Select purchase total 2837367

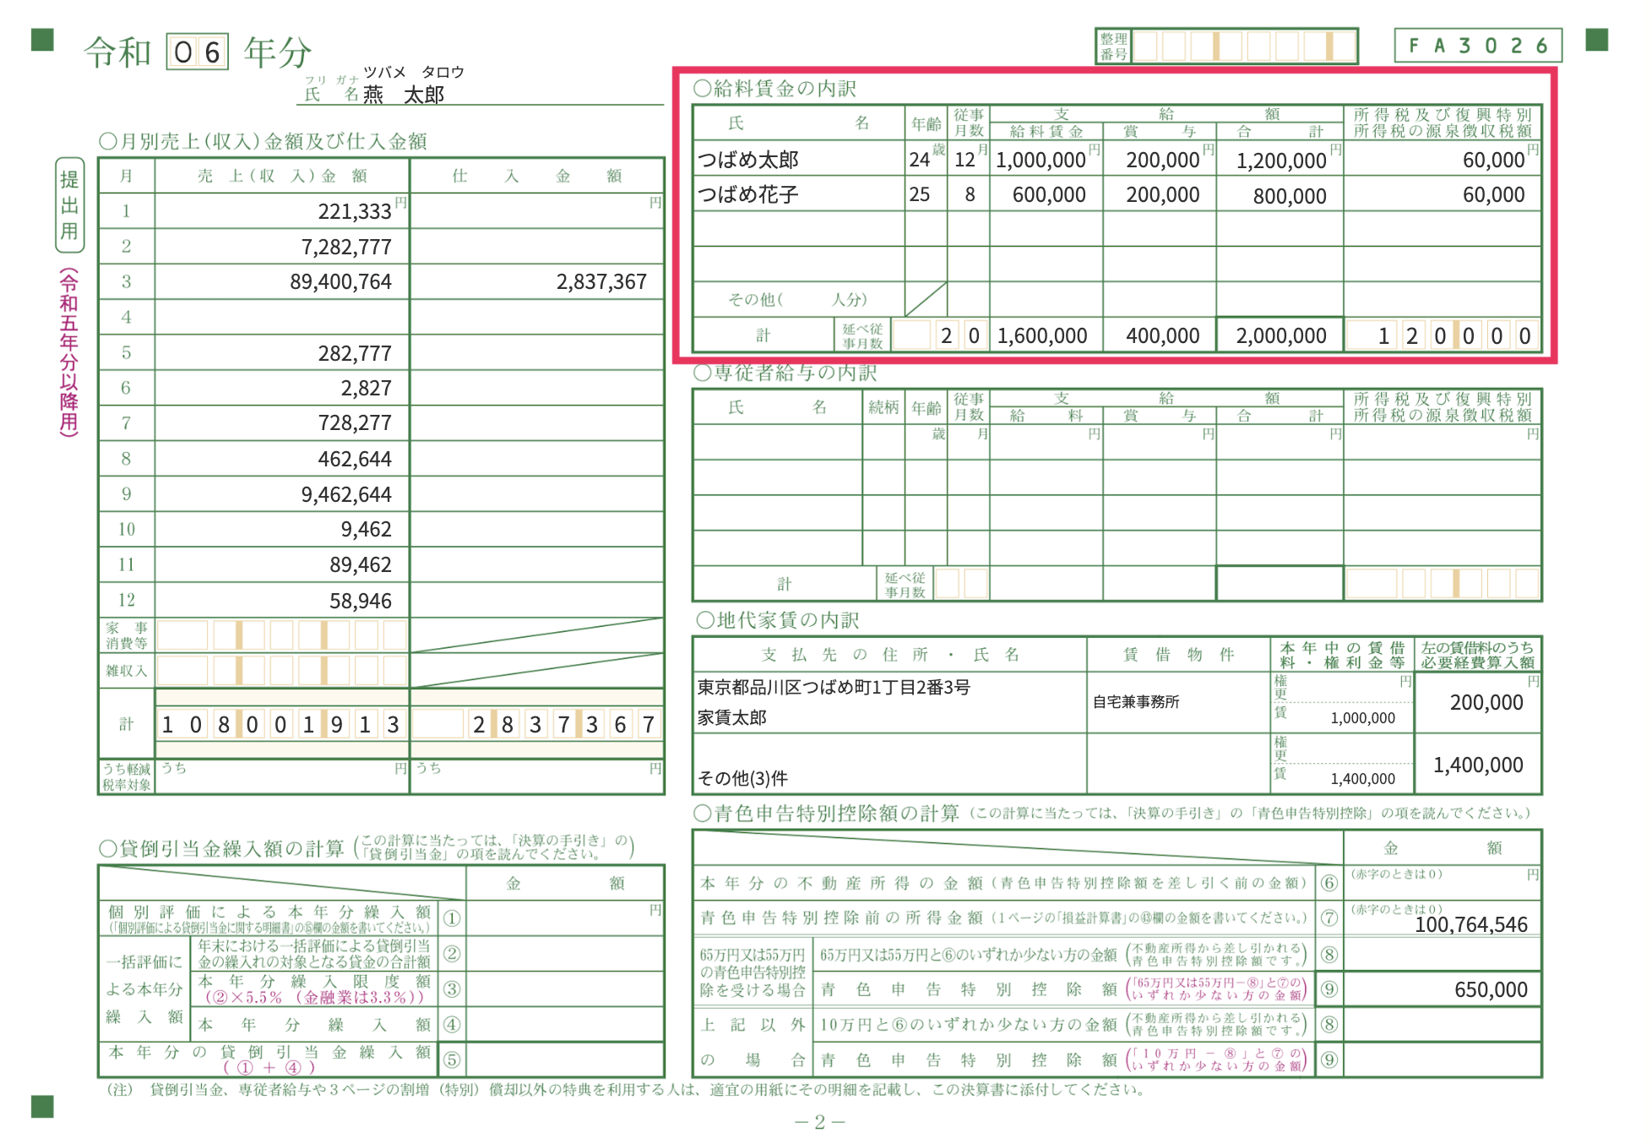click(537, 724)
